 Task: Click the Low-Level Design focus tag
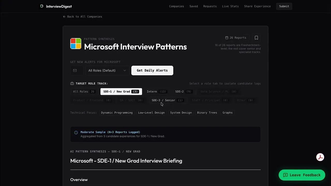coord(151,113)
